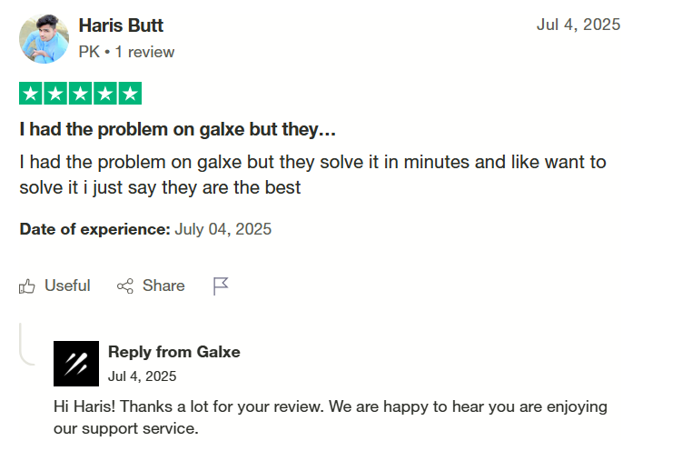This screenshot has height=461, width=682.
Task: Mark review as Useful via the text label
Action: tap(67, 286)
